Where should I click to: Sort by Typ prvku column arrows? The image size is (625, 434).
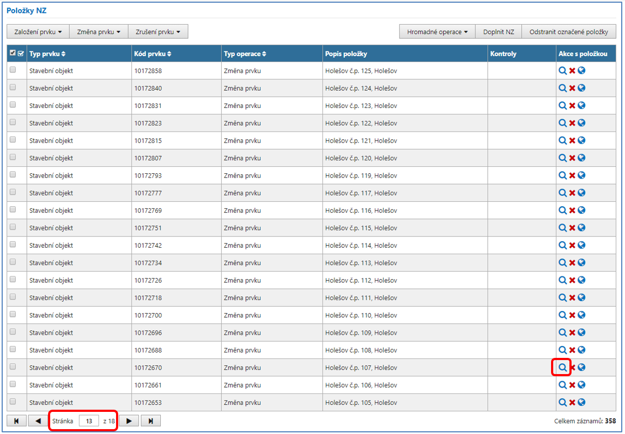click(64, 54)
